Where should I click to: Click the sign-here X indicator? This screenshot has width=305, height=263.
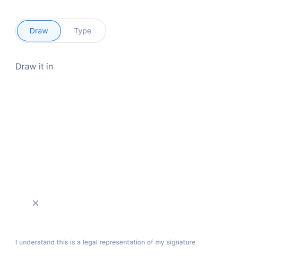(x=36, y=203)
